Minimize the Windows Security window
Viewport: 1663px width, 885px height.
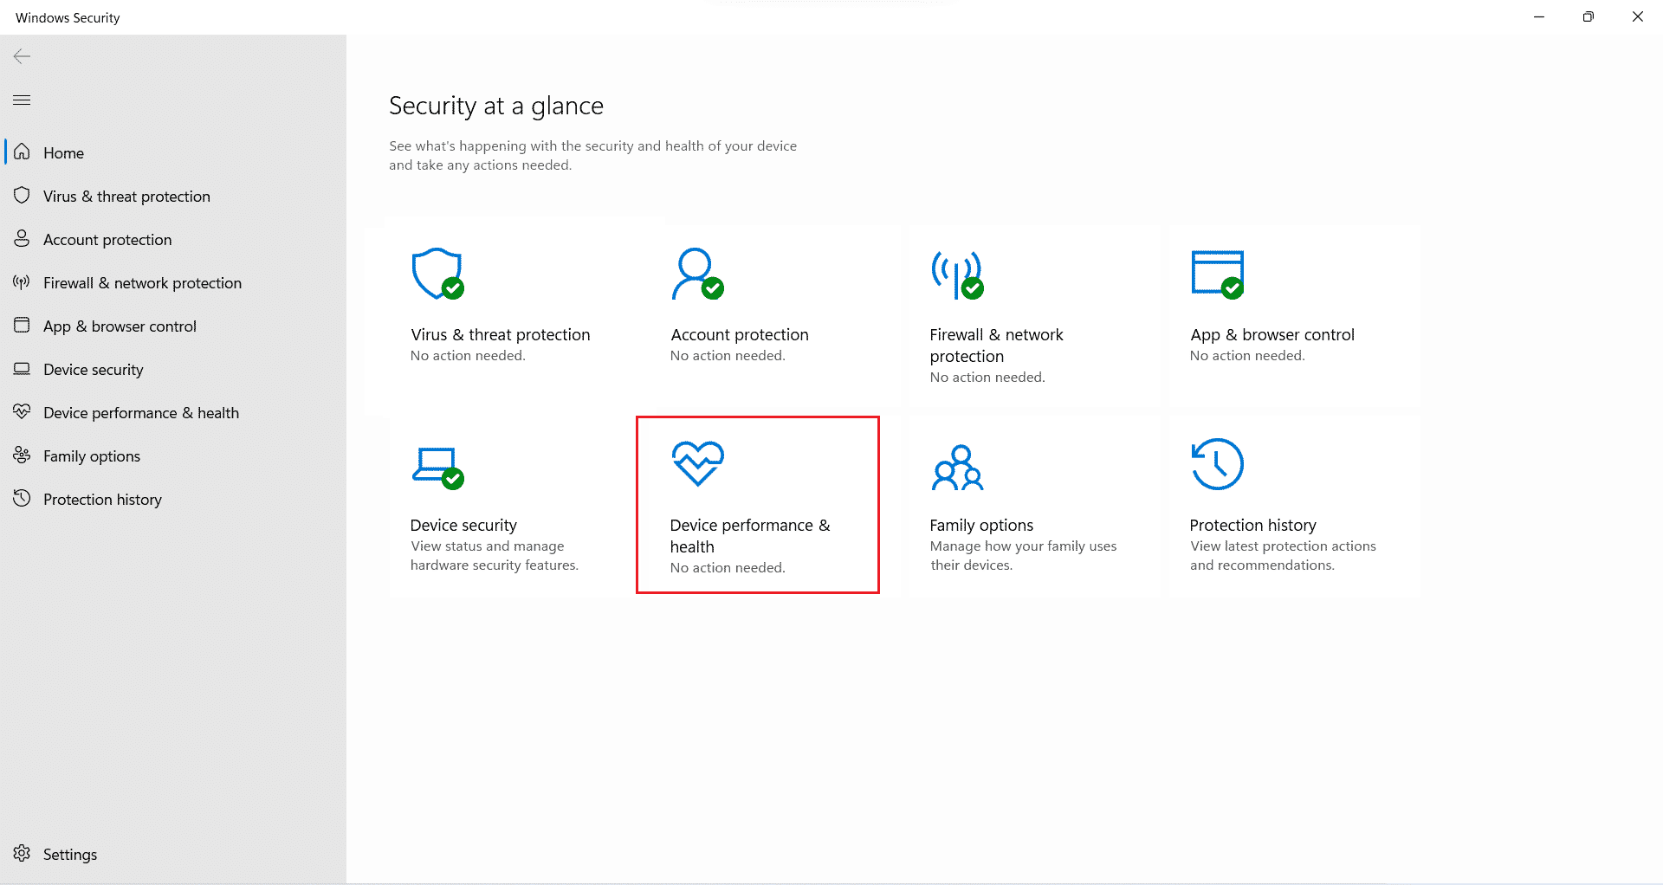1539,16
